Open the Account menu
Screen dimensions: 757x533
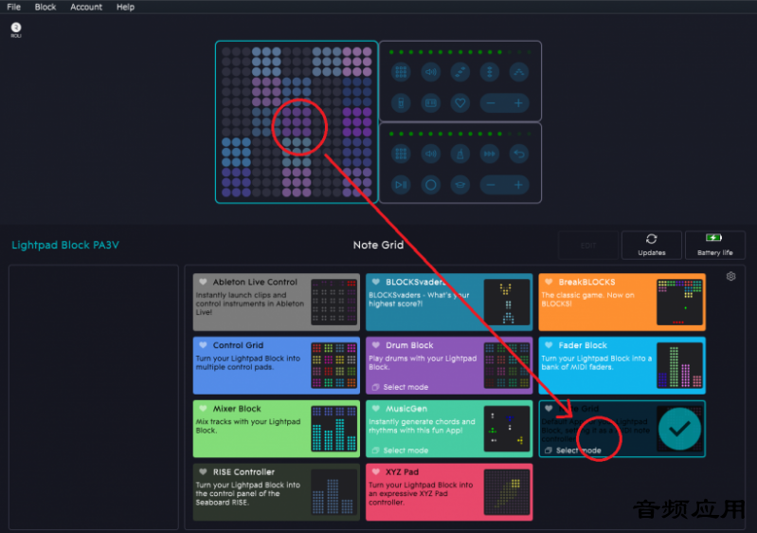coord(86,7)
